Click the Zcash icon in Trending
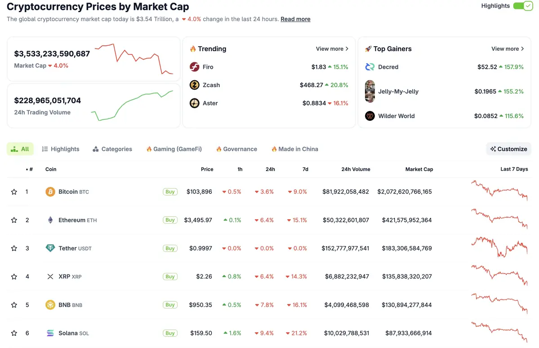The height and width of the screenshot is (348, 539). coord(194,85)
